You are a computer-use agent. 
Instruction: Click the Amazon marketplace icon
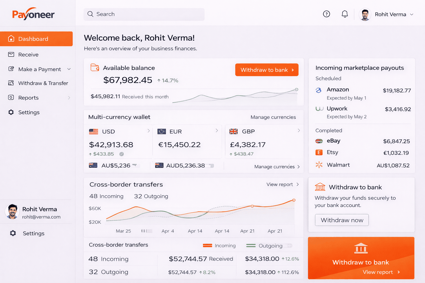pos(319,90)
